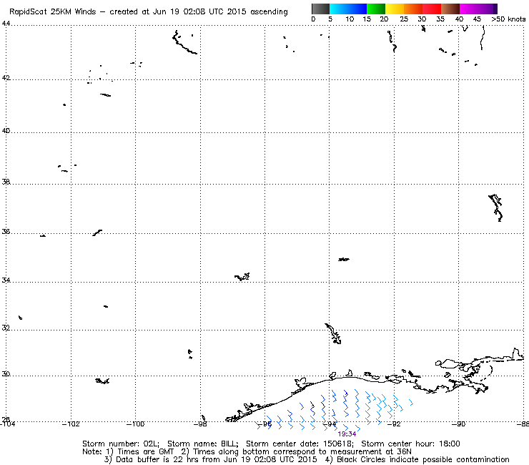This screenshot has width=529, height=465.
Task: Click legend tick label 10
Action: [350, 19]
